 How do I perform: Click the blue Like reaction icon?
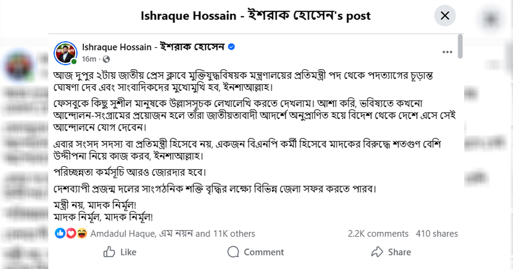(x=59, y=234)
